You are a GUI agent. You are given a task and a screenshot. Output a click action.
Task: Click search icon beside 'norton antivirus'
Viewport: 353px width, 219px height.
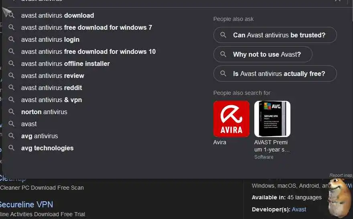click(x=11, y=112)
